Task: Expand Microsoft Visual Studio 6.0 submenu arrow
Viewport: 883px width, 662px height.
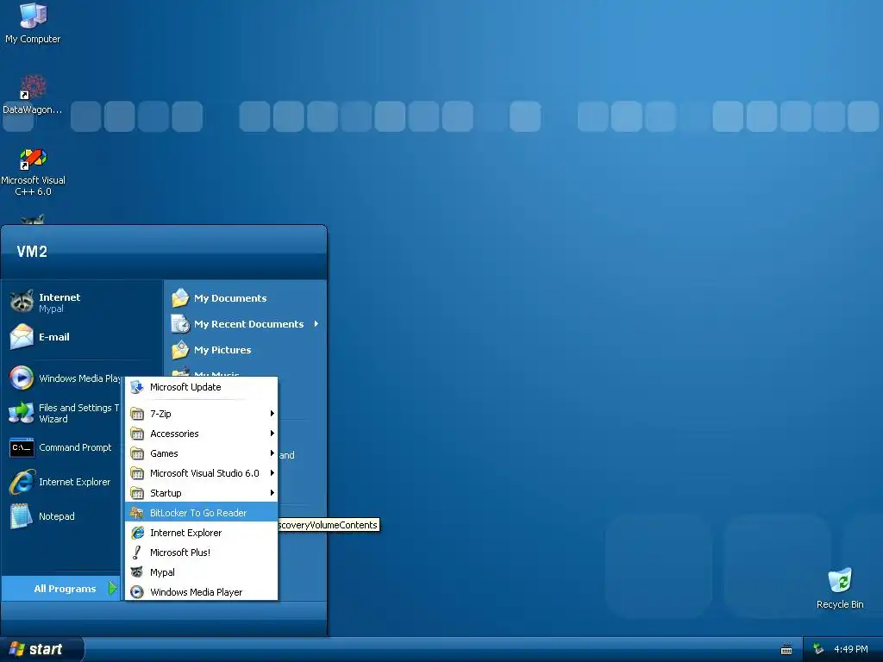Action: (272, 473)
